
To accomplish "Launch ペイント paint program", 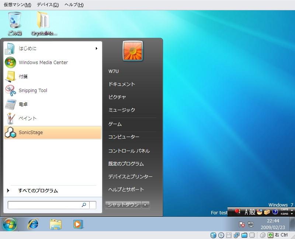I will click(x=53, y=118).
